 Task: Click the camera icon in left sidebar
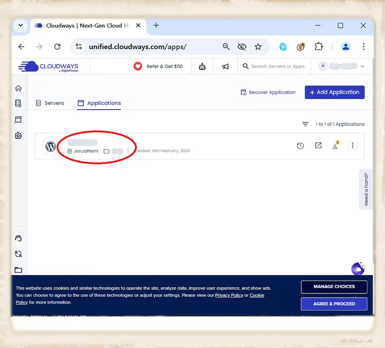point(18,135)
